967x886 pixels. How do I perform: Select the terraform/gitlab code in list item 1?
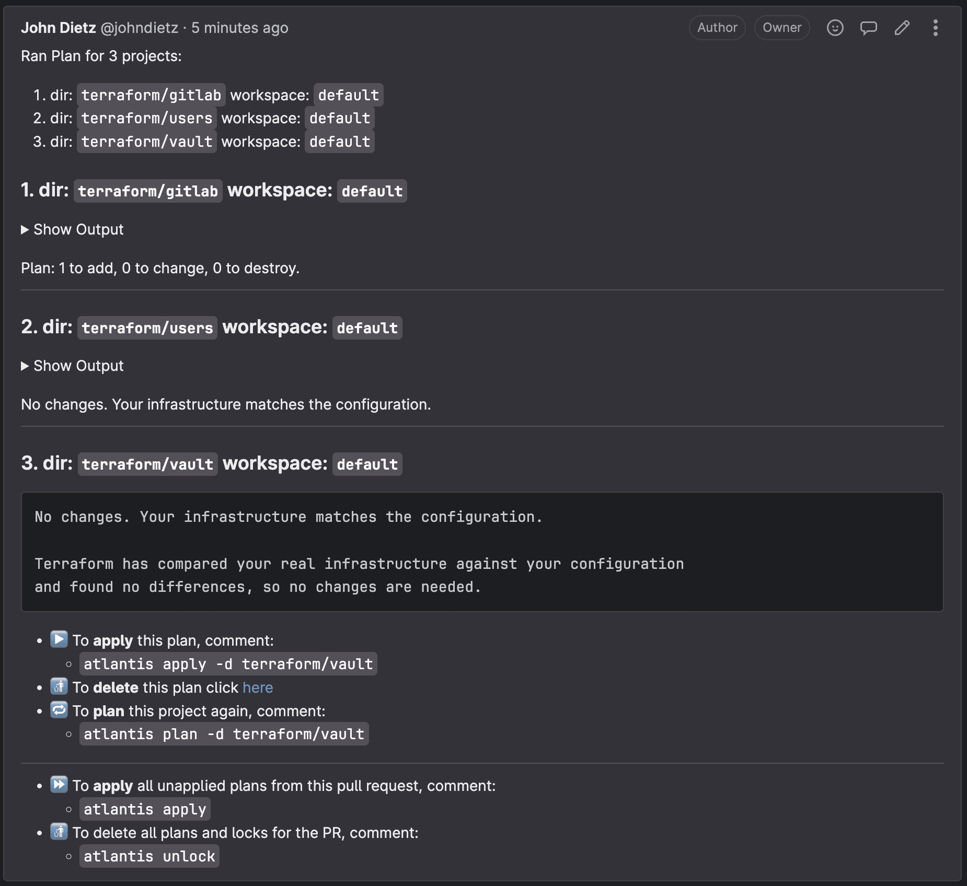click(151, 95)
